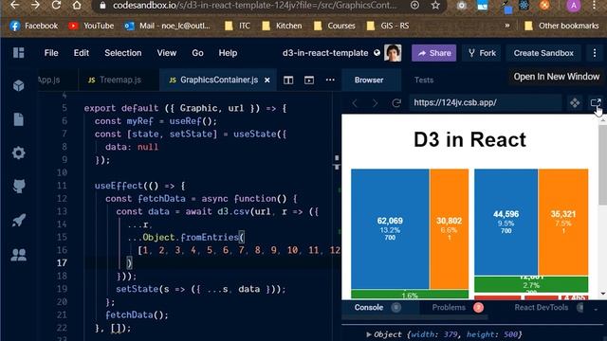This screenshot has height=341, width=607.
Task: Click the blue 62,069 treemap rectangle
Action: point(390,229)
